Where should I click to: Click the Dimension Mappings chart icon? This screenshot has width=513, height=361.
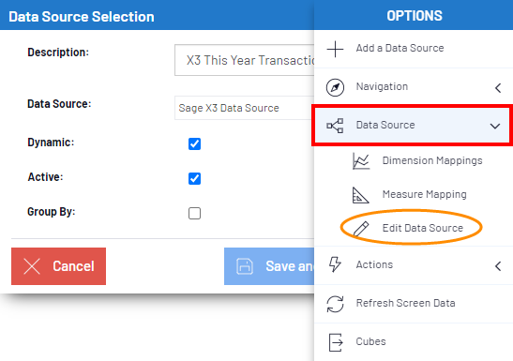click(361, 161)
